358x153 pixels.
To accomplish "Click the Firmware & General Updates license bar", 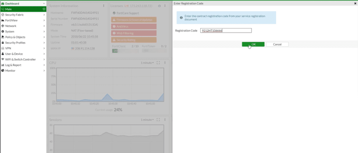I will pyautogui.click(x=134, y=20).
